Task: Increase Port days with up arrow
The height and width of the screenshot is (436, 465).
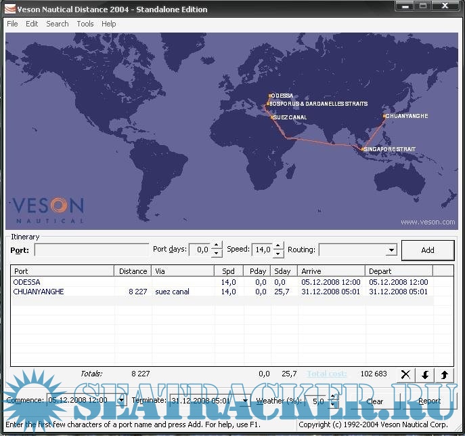Action: tap(217, 246)
